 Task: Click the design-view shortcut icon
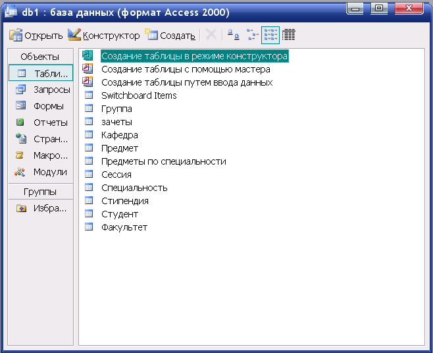point(88,55)
